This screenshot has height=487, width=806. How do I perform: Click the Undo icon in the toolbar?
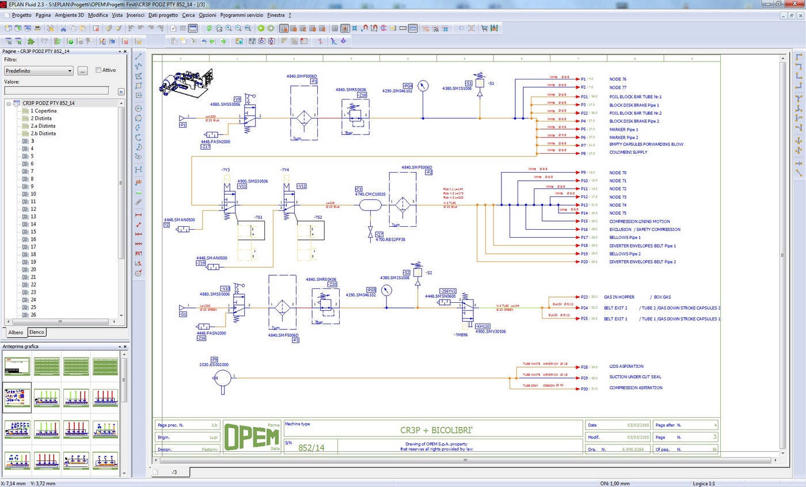[130, 28]
